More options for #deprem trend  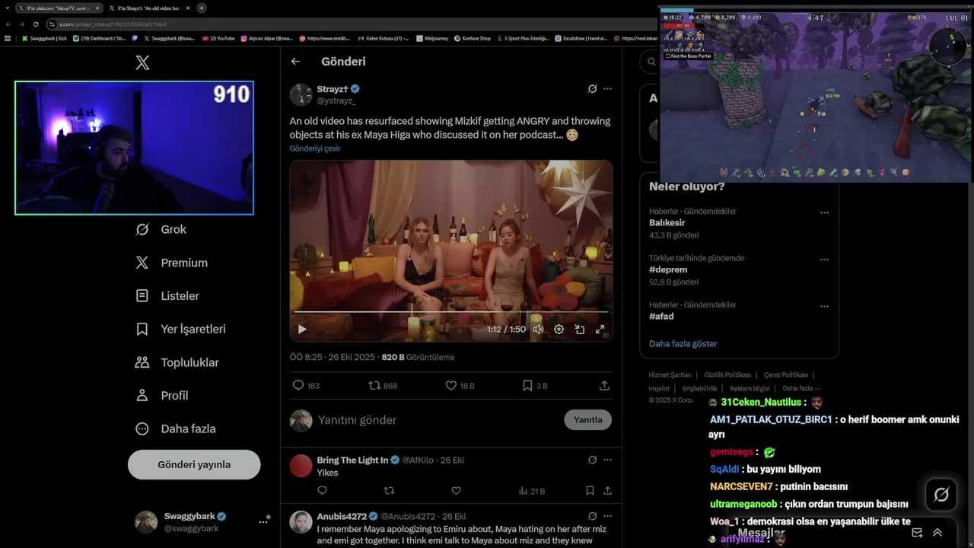824,260
